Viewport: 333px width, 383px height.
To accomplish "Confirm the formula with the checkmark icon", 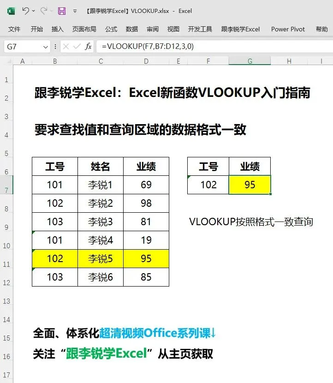I will tap(77, 47).
